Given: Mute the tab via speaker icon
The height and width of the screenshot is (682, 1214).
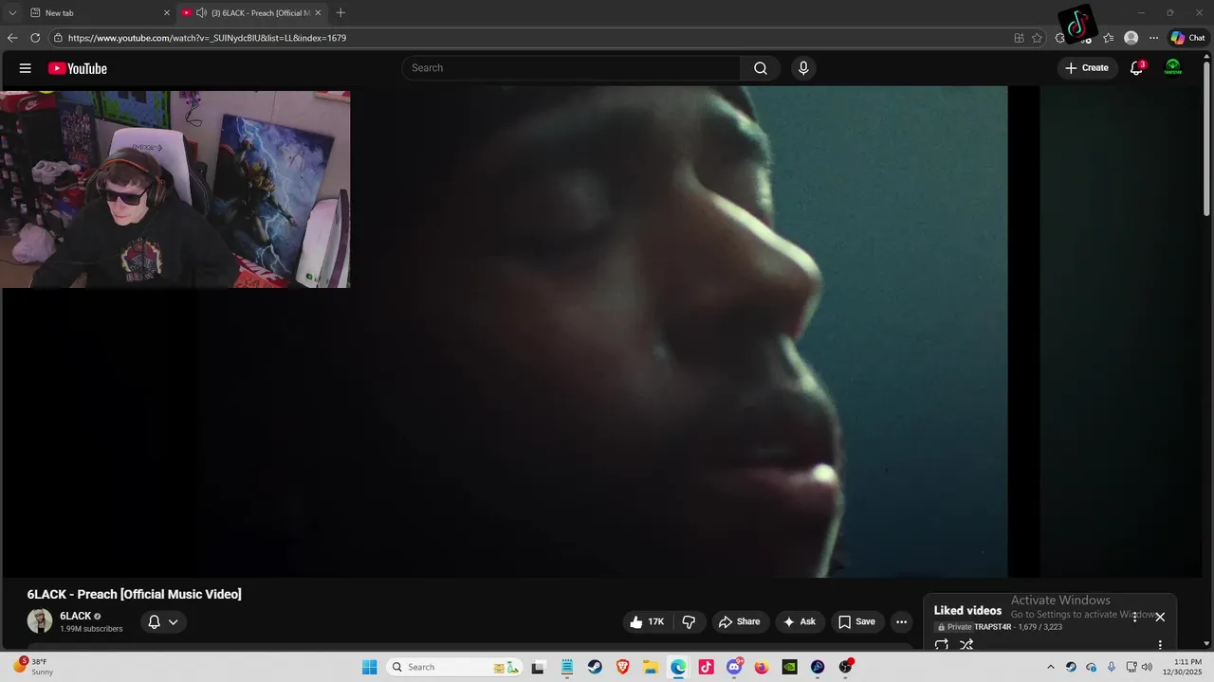Looking at the screenshot, I should tap(201, 13).
